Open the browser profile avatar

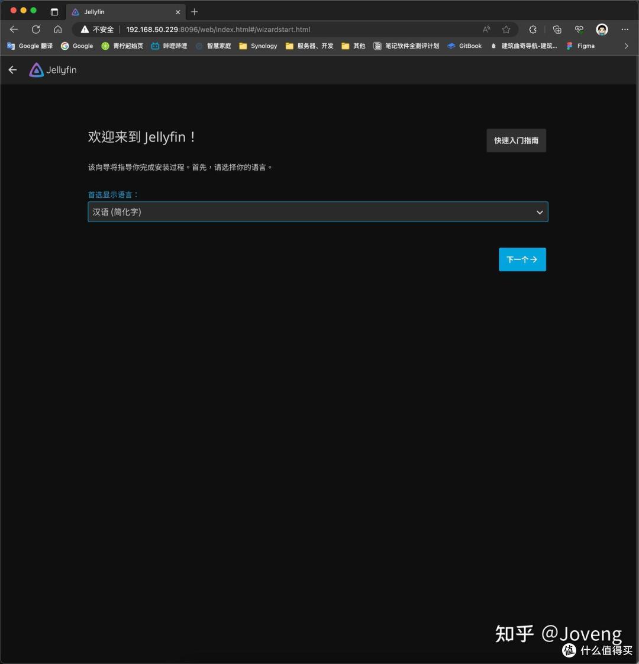(x=602, y=29)
